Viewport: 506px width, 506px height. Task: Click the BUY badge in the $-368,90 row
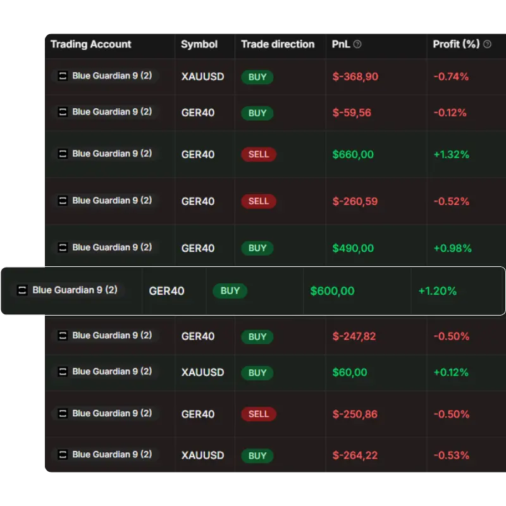pos(257,77)
